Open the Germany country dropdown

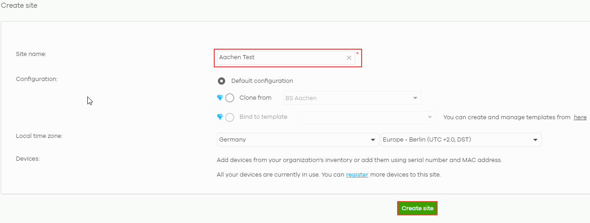(x=298, y=140)
